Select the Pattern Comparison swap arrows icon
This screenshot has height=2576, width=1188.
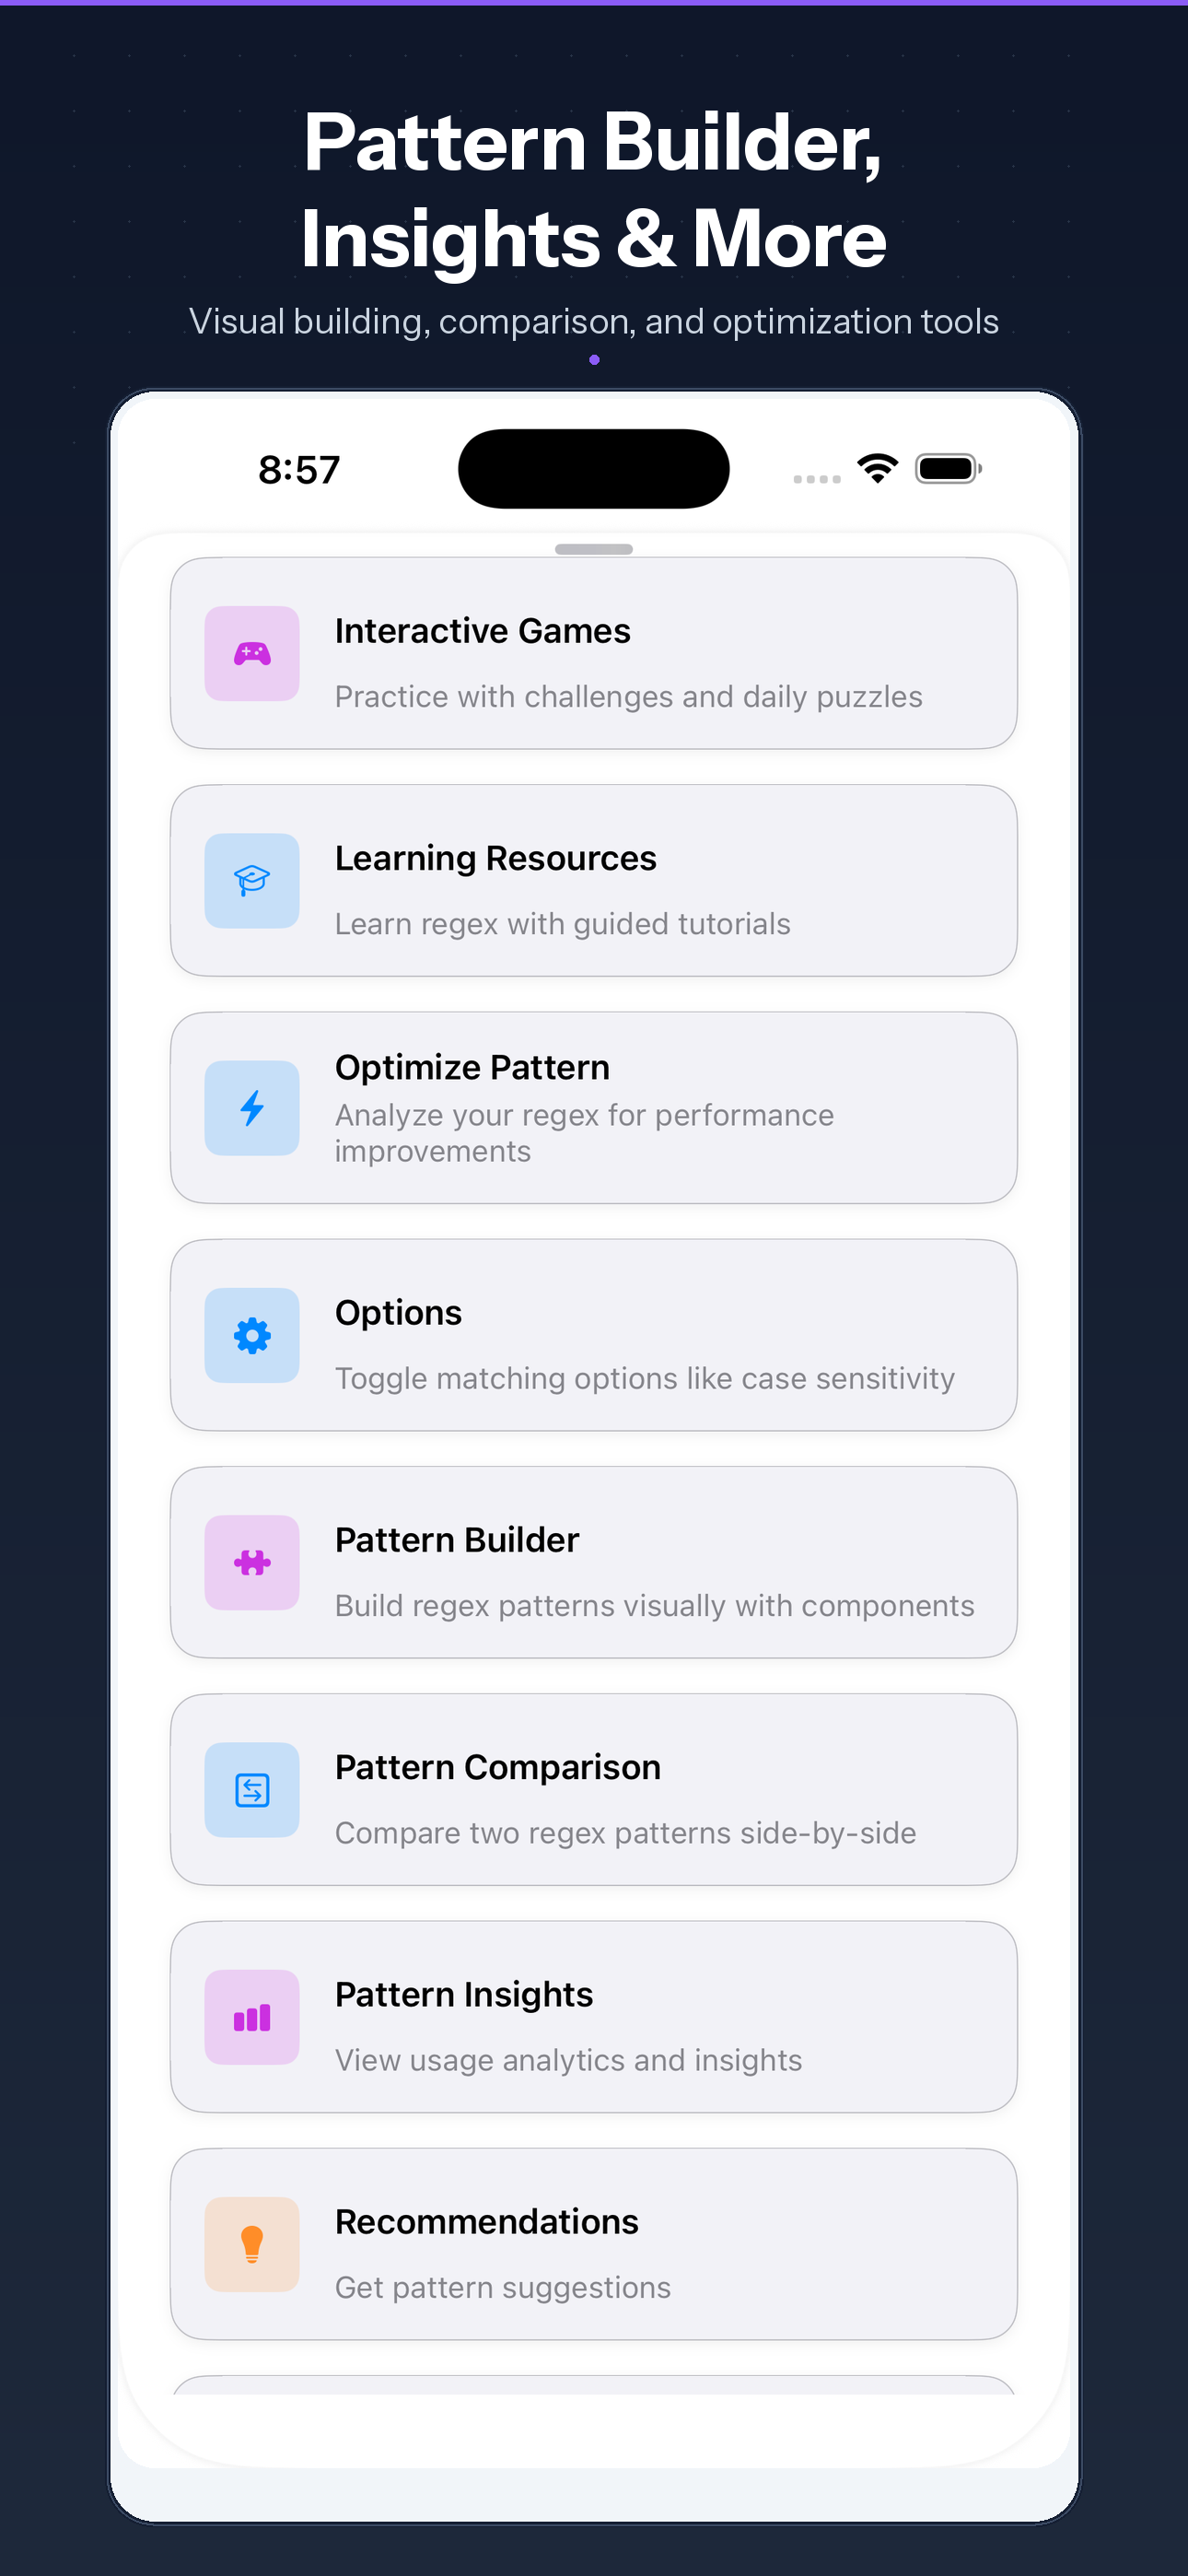tap(252, 1790)
